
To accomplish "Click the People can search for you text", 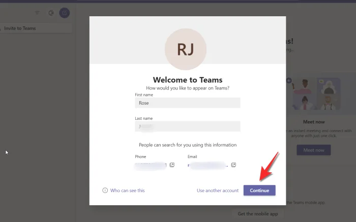I will (188, 145).
